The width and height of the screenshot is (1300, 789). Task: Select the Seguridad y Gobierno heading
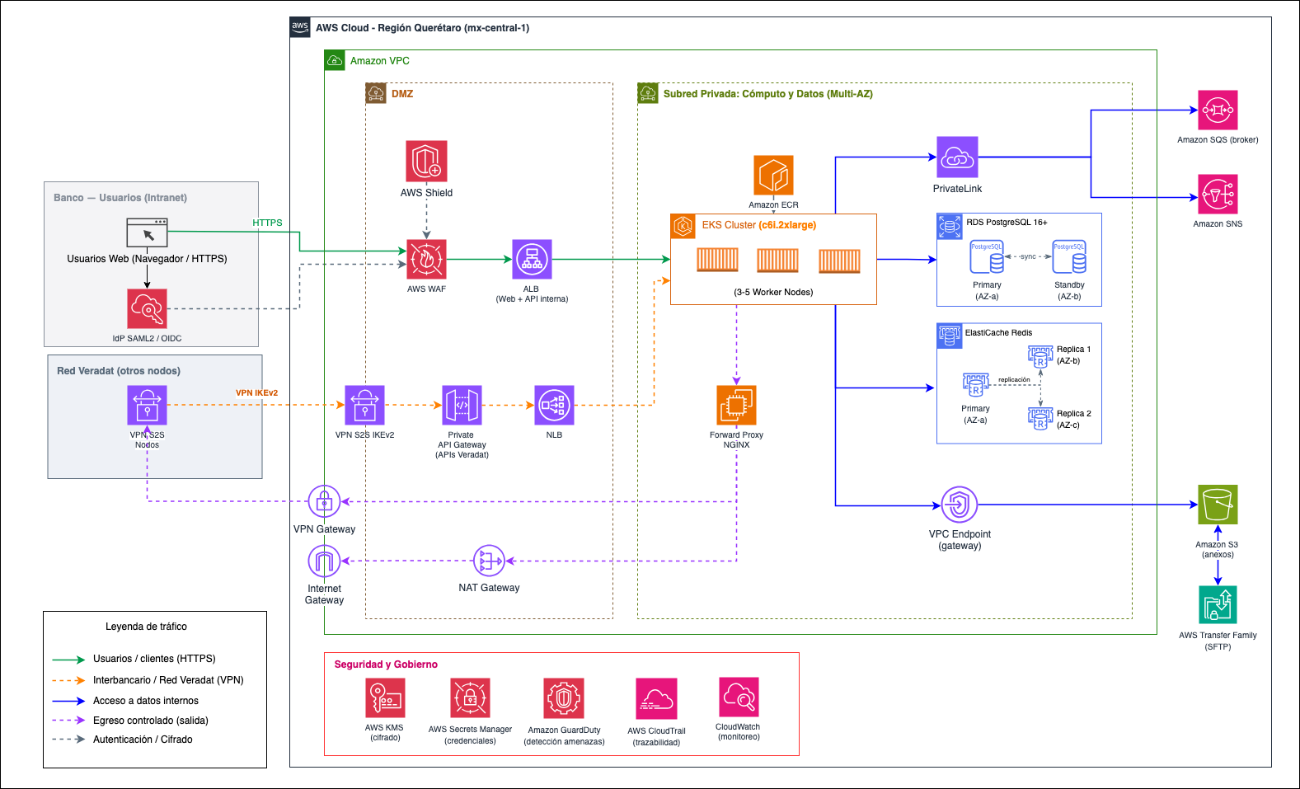386,665
